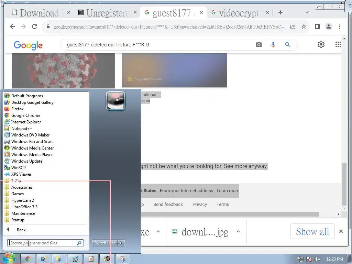Image resolution: width=352 pixels, height=264 pixels.
Task: Toggle Chrome side panel
Action: tap(317, 27)
